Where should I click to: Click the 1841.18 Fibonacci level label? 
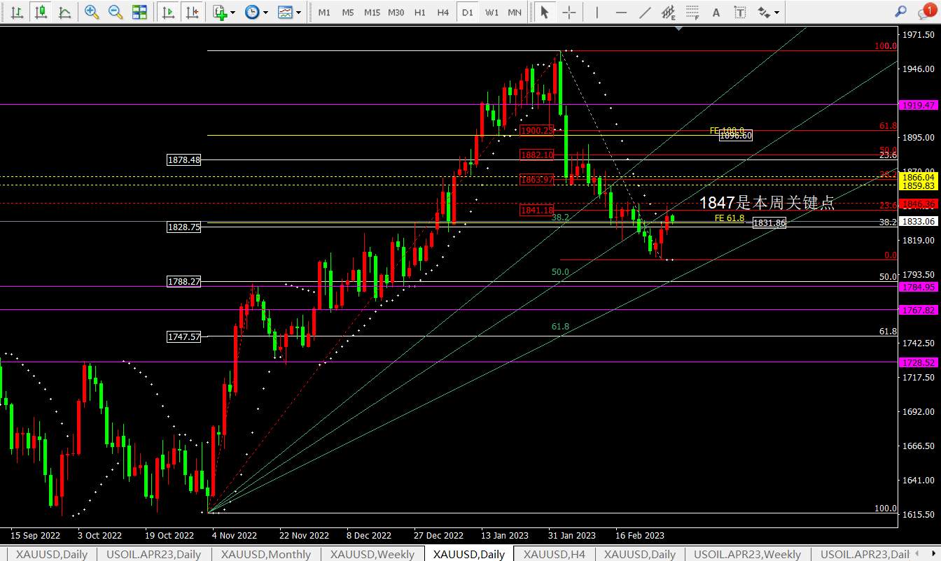point(536,211)
